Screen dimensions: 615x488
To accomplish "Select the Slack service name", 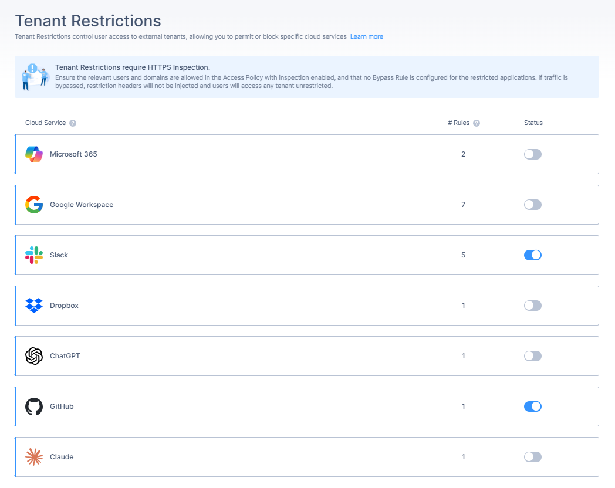I will [x=59, y=255].
